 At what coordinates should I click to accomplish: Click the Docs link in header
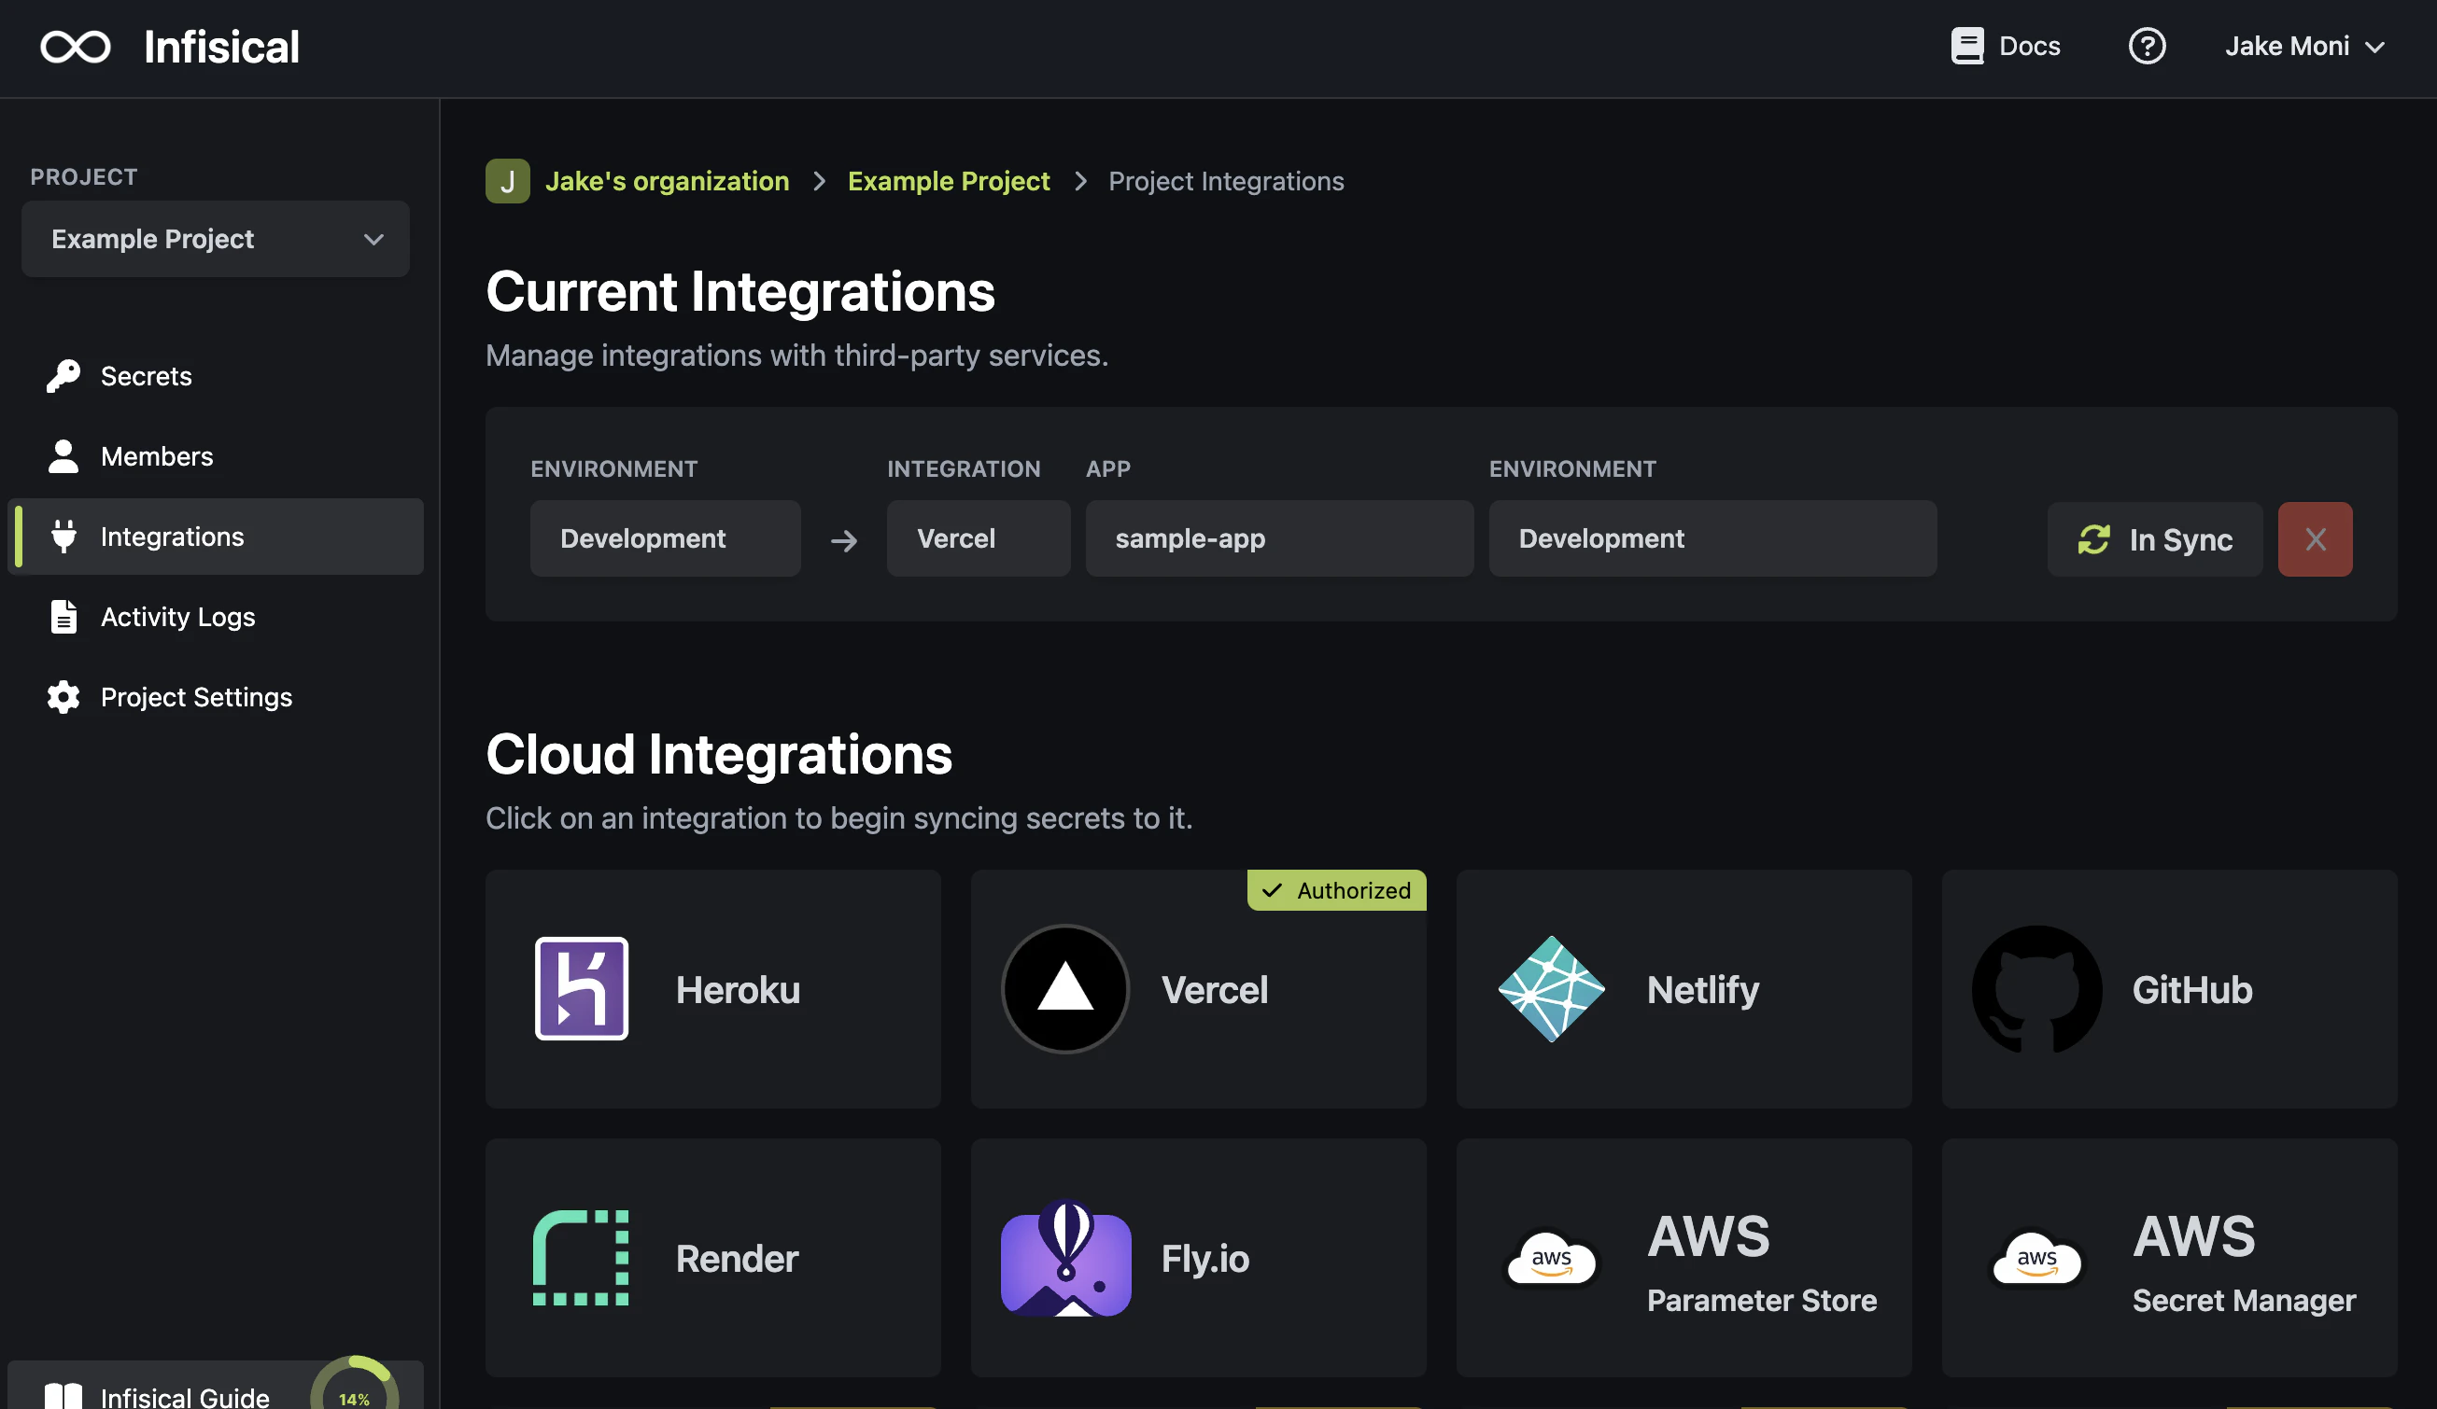(2006, 46)
